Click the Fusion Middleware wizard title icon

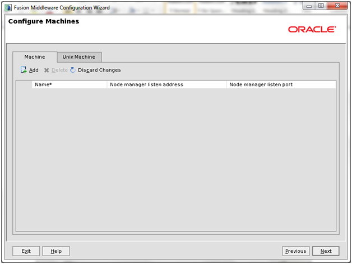[x=8, y=8]
